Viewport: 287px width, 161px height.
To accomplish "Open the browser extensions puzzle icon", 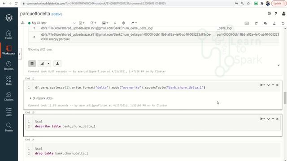I will point(262,4).
